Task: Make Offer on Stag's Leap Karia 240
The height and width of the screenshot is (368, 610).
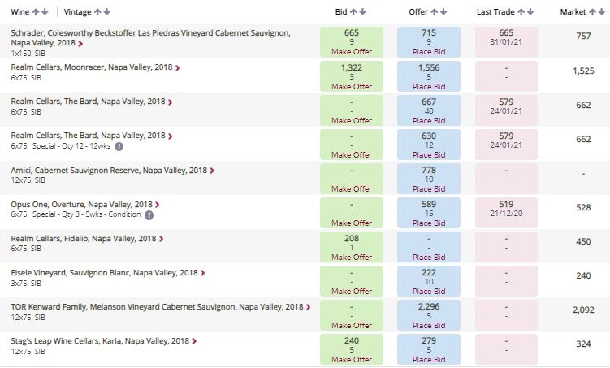Action: 352,359
